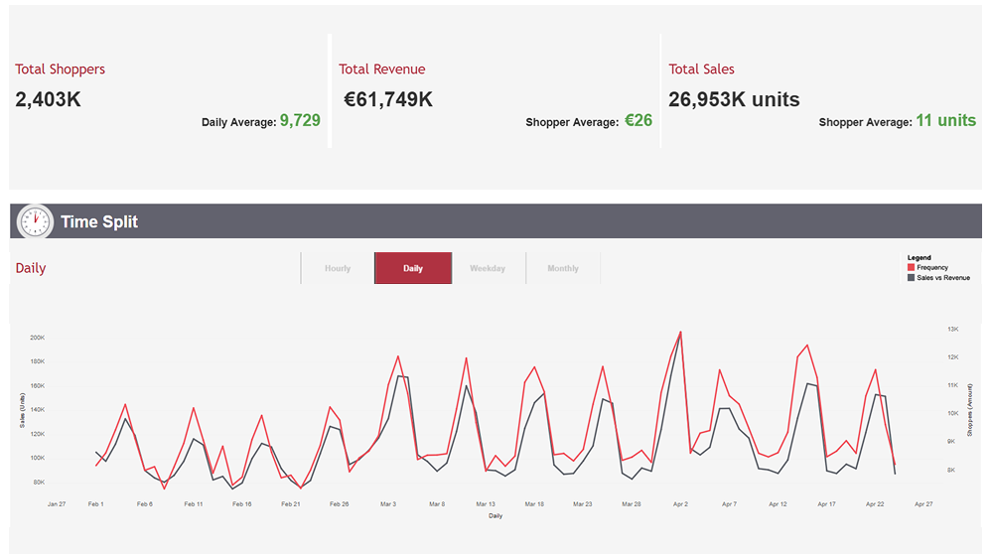Click the Jan 27 axis label
Viewport: 993px width, 559px height.
coord(57,504)
